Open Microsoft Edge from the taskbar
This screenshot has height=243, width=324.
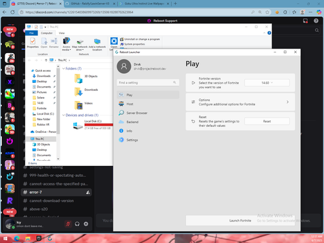click(17, 238)
